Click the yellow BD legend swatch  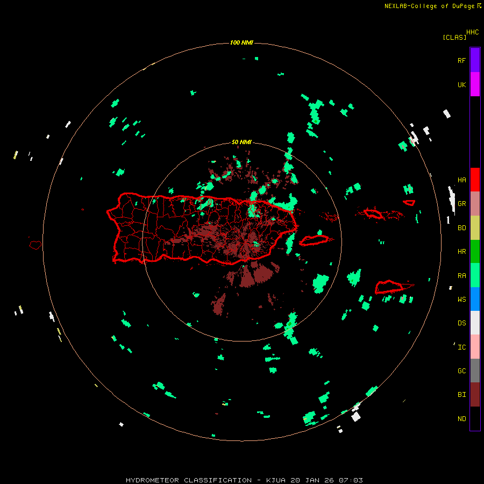(x=475, y=228)
